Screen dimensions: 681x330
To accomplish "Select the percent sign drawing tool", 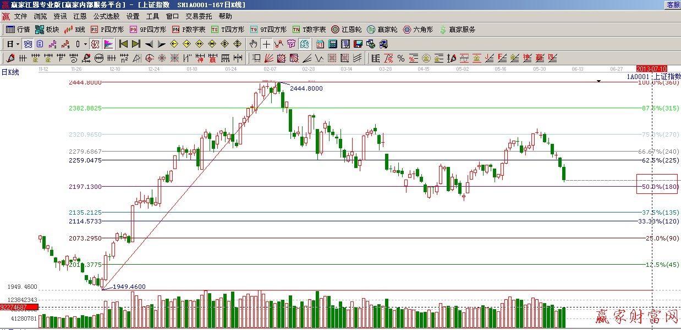I will click(400, 58).
